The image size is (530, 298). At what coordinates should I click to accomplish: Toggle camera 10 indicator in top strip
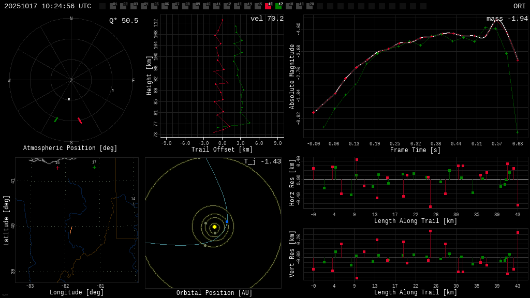206,6
